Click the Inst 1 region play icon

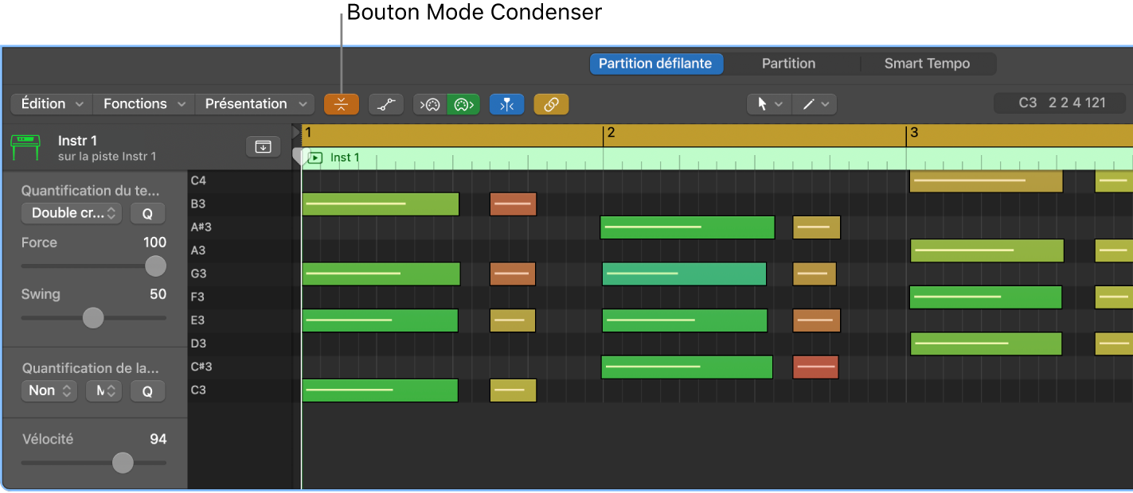pos(315,157)
